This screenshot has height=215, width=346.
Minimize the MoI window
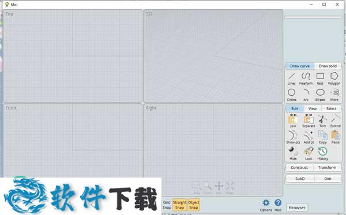311,5
